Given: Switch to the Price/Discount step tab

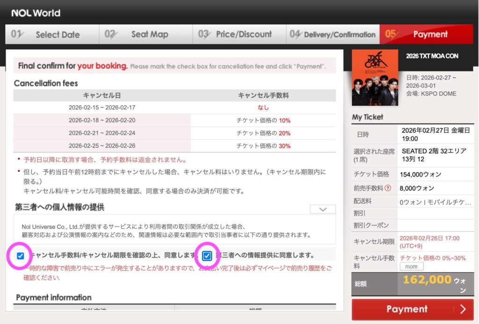Looking at the screenshot, I should [239, 35].
